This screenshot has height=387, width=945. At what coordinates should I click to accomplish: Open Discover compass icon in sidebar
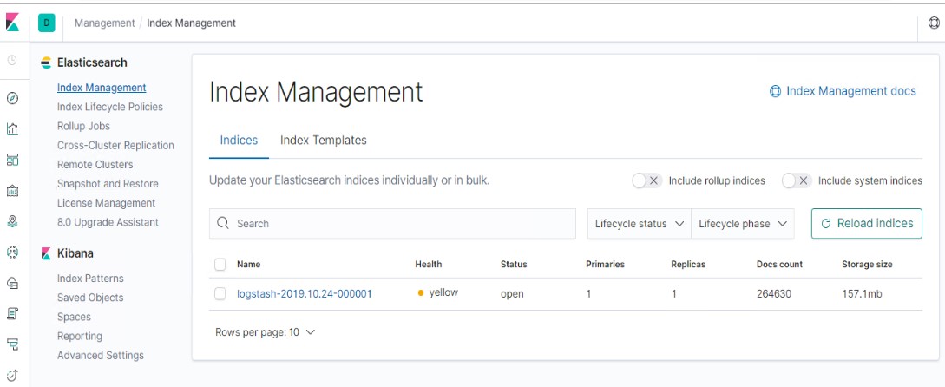(x=13, y=98)
